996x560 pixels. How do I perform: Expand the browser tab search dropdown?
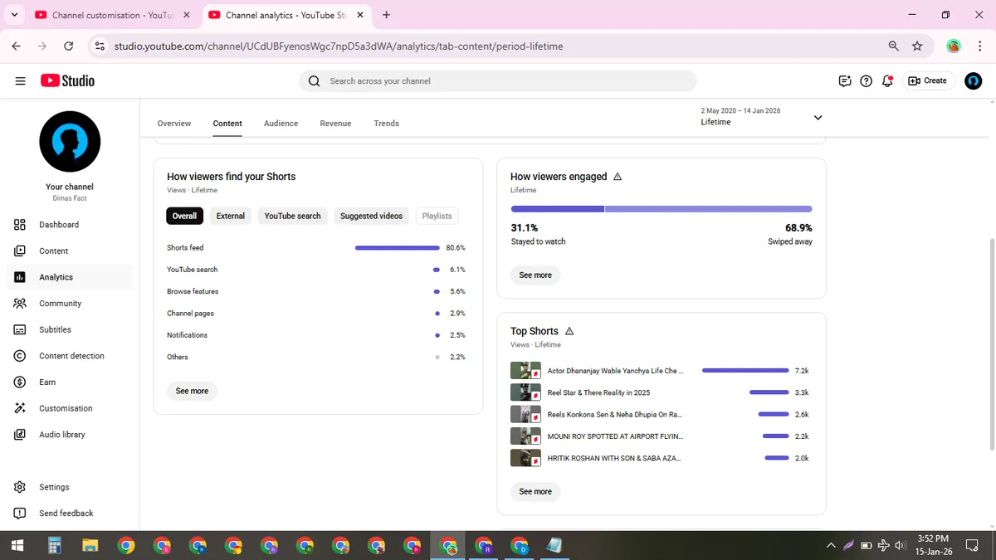click(15, 15)
